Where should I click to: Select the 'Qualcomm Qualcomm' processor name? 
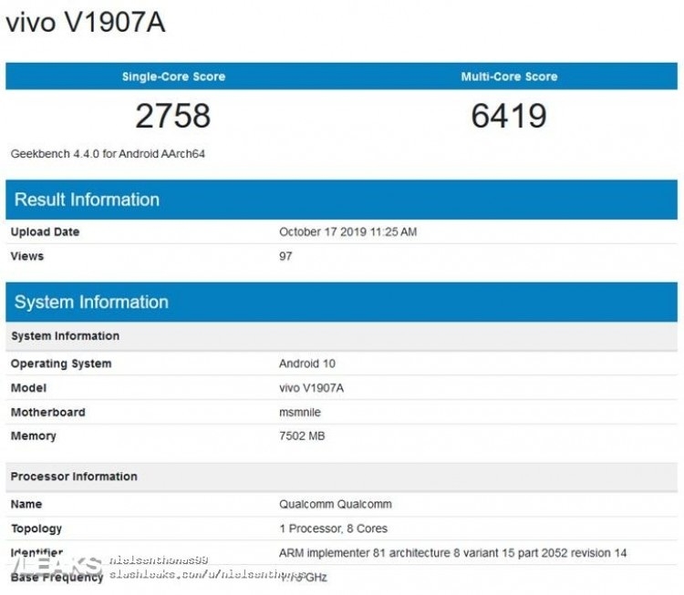click(336, 504)
